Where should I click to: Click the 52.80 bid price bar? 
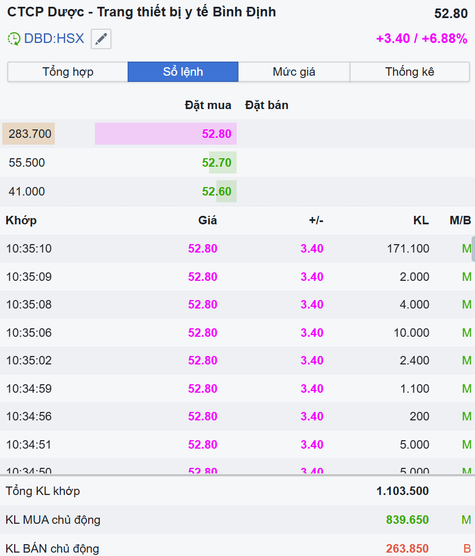(x=165, y=134)
